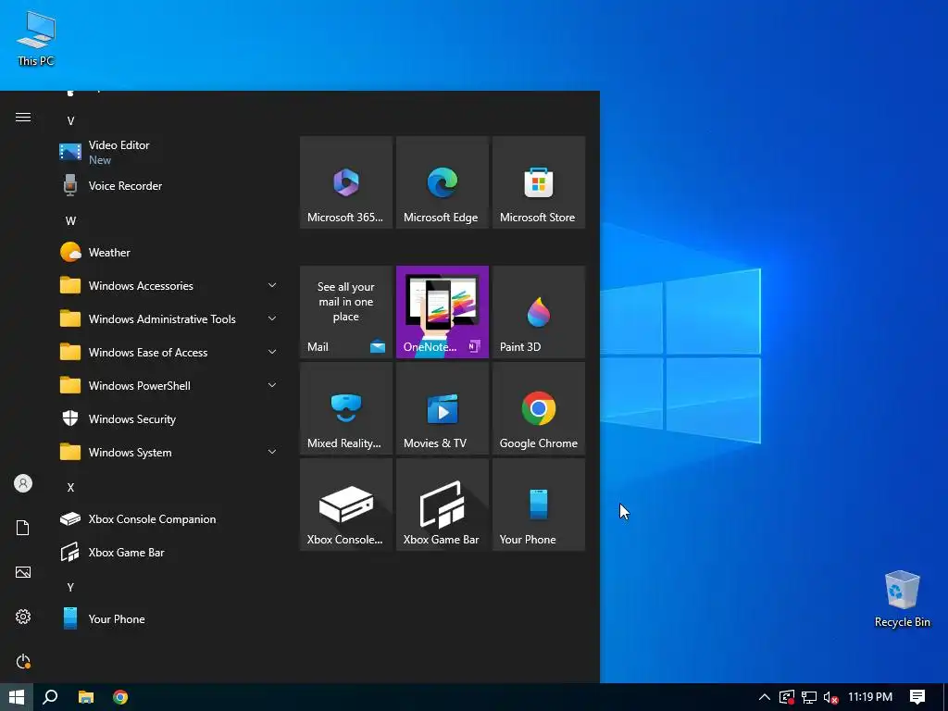The height and width of the screenshot is (711, 948).
Task: Click the network icon in system tray
Action: [809, 697]
